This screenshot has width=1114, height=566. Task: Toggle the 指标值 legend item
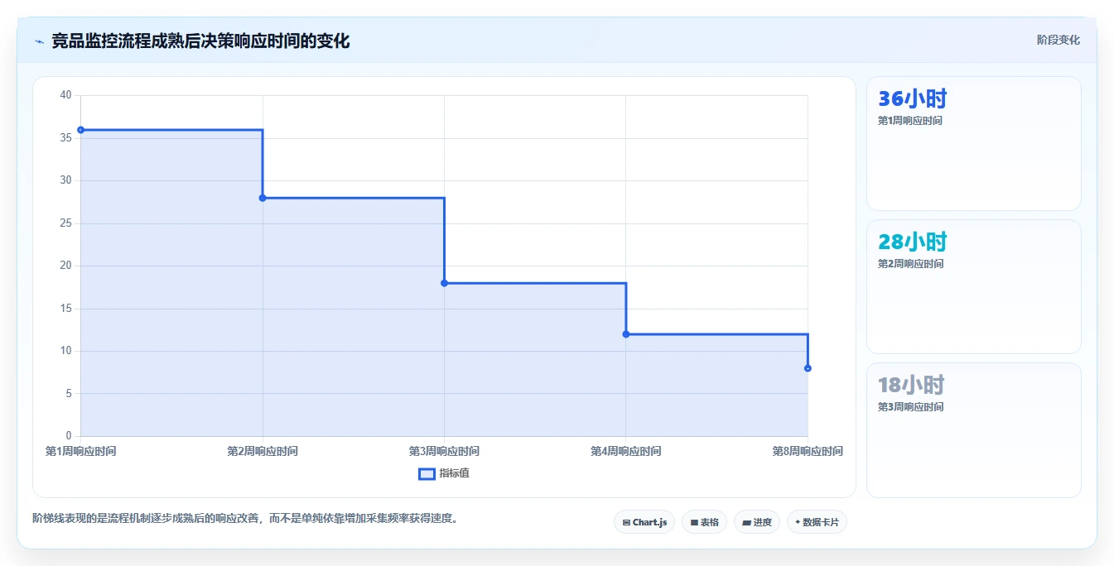(x=444, y=473)
